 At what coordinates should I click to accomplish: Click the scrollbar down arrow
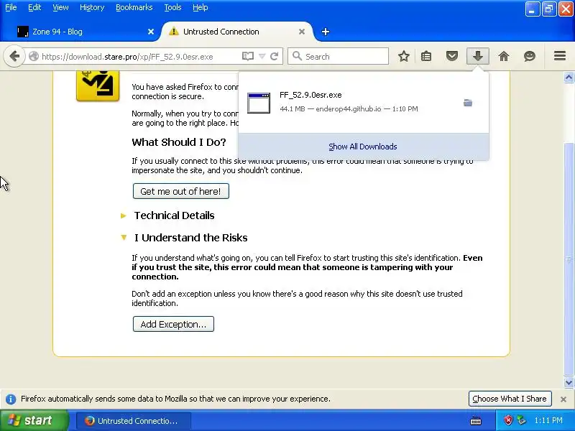(x=569, y=382)
